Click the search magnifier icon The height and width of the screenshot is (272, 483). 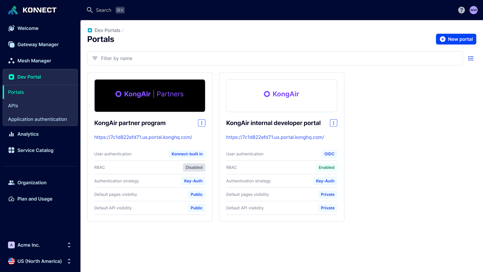90,10
